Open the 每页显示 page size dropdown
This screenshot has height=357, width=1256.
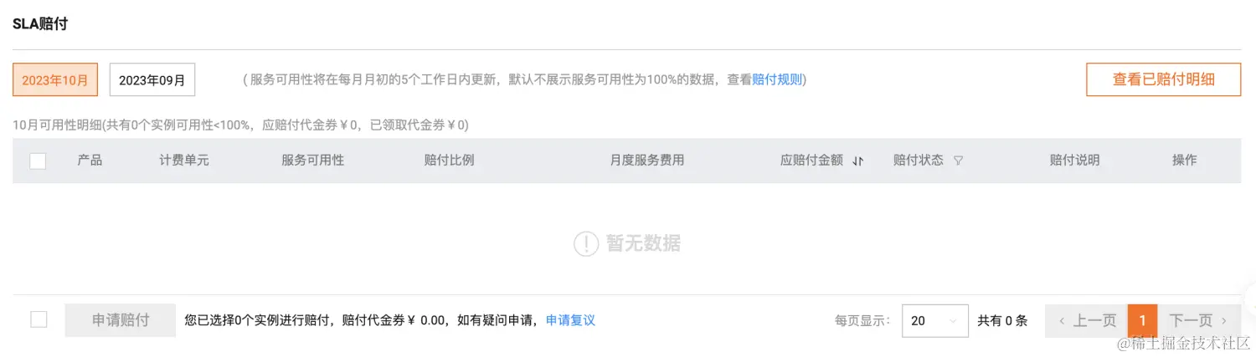click(934, 320)
